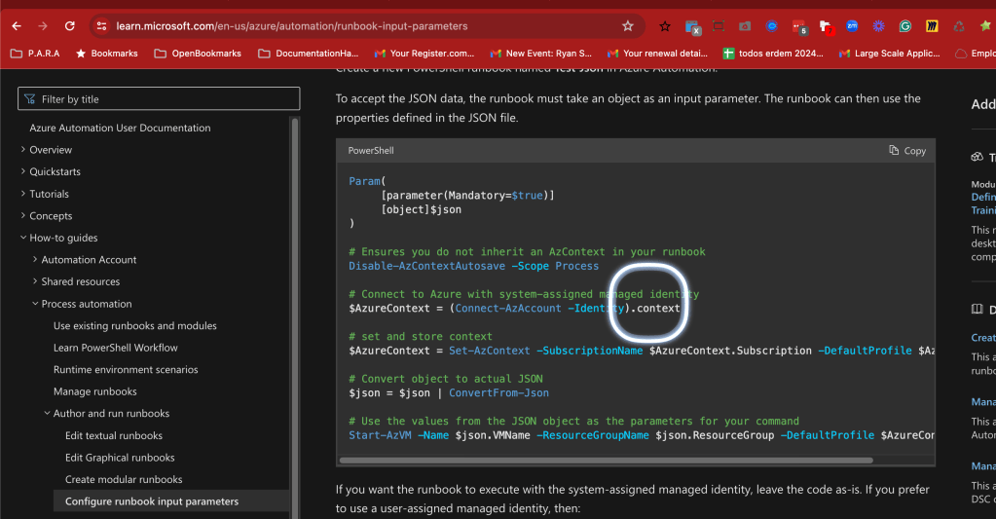996x519 pixels.
Task: Reload the current page
Action: click(x=70, y=26)
